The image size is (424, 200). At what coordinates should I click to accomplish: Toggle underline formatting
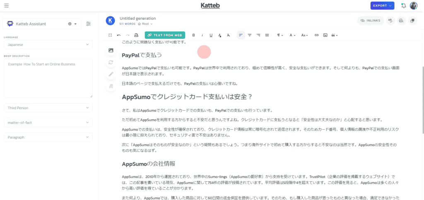(x=211, y=35)
